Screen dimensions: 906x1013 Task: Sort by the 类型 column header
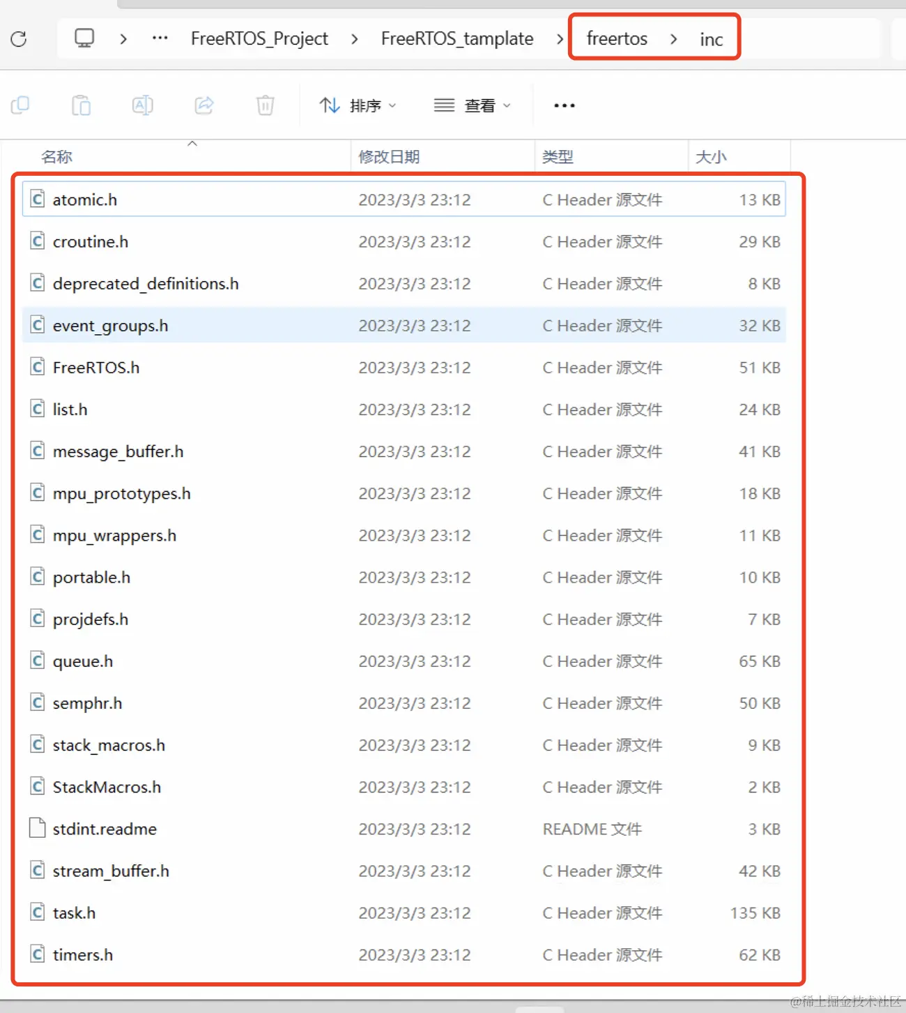pos(558,157)
